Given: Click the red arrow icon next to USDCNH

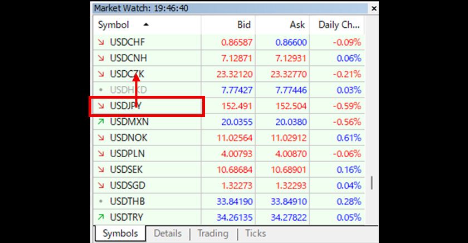Looking at the screenshot, I should click(x=100, y=58).
